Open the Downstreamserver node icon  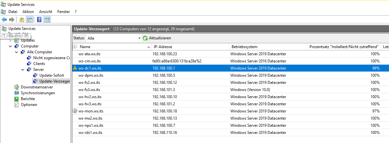click(16, 87)
